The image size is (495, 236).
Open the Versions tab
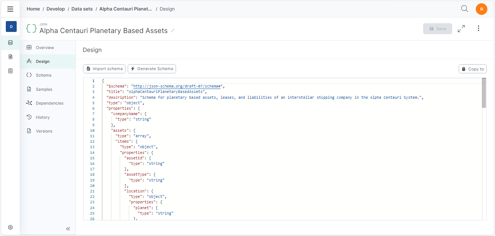click(x=48, y=131)
